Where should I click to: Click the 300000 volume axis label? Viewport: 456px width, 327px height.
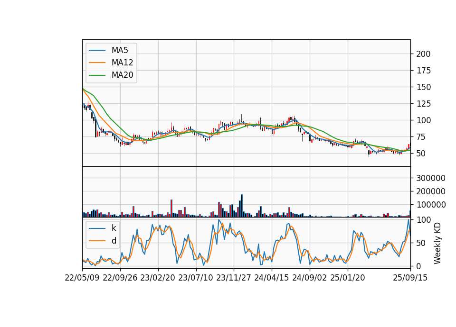click(x=431, y=178)
